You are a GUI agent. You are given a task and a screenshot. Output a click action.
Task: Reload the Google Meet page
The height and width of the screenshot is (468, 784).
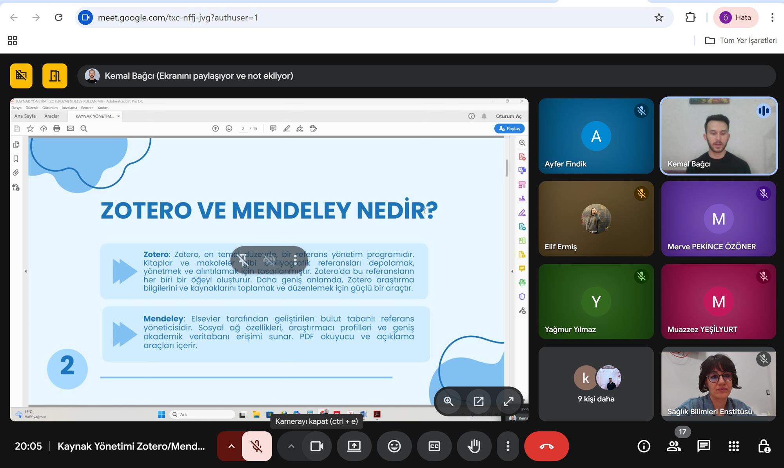[x=59, y=17]
